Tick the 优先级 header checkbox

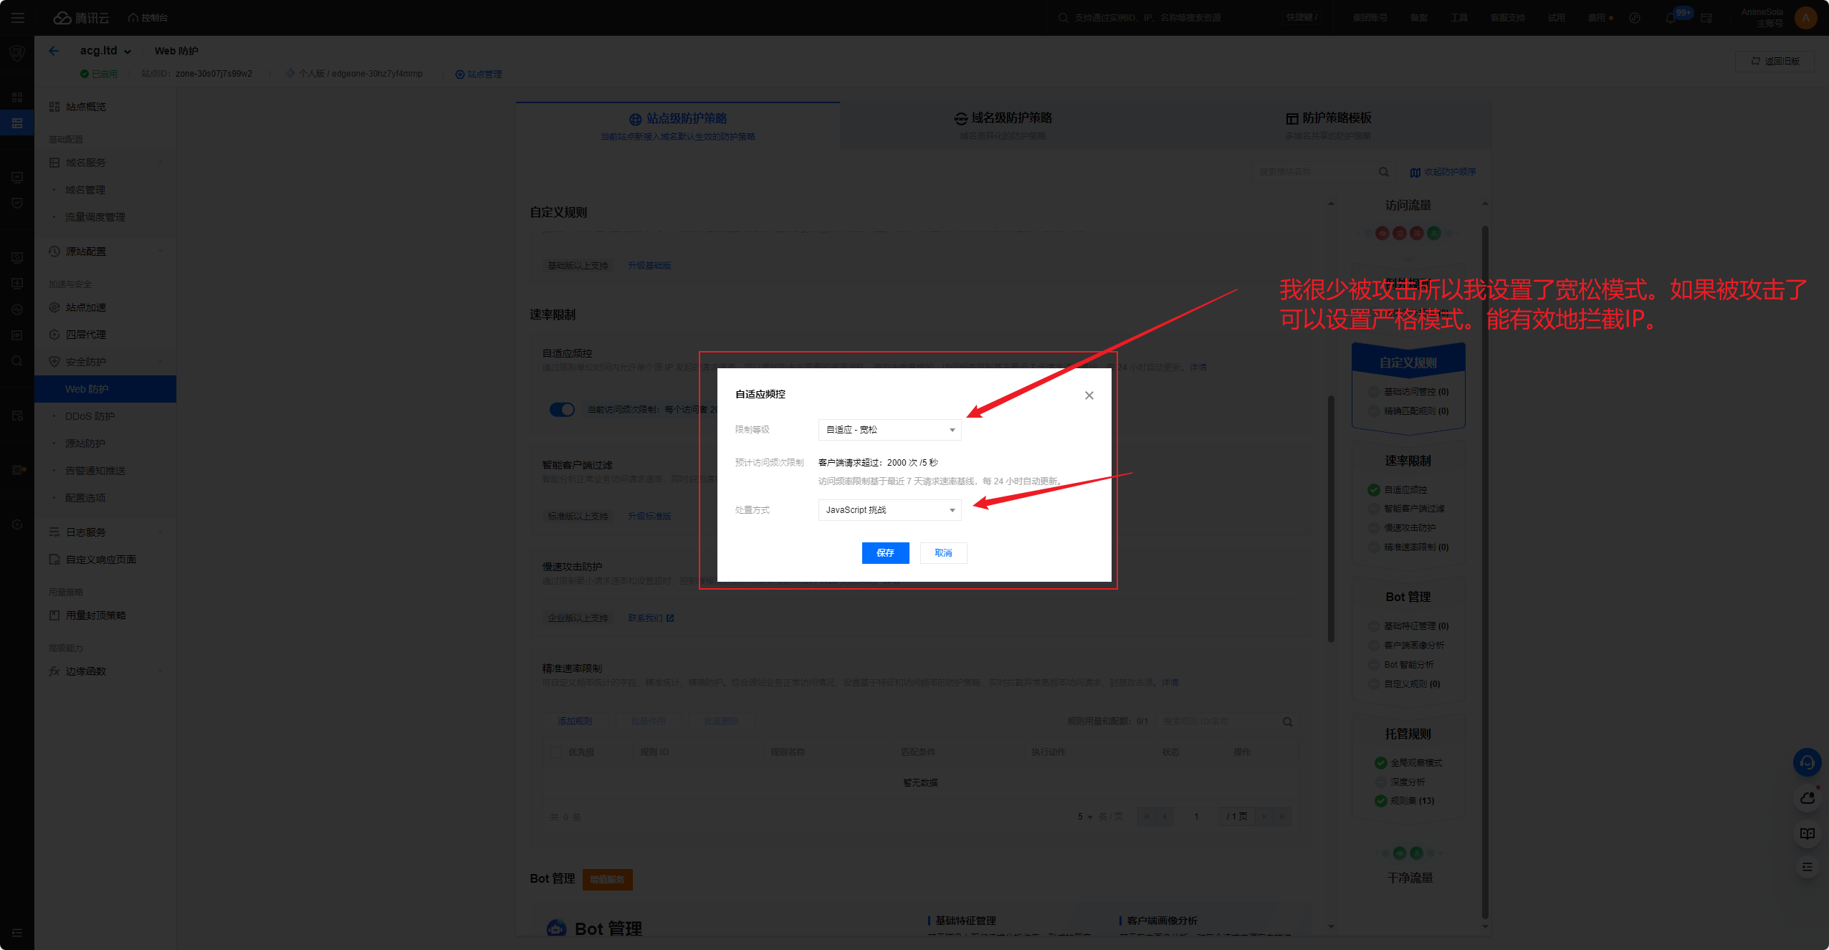point(555,752)
